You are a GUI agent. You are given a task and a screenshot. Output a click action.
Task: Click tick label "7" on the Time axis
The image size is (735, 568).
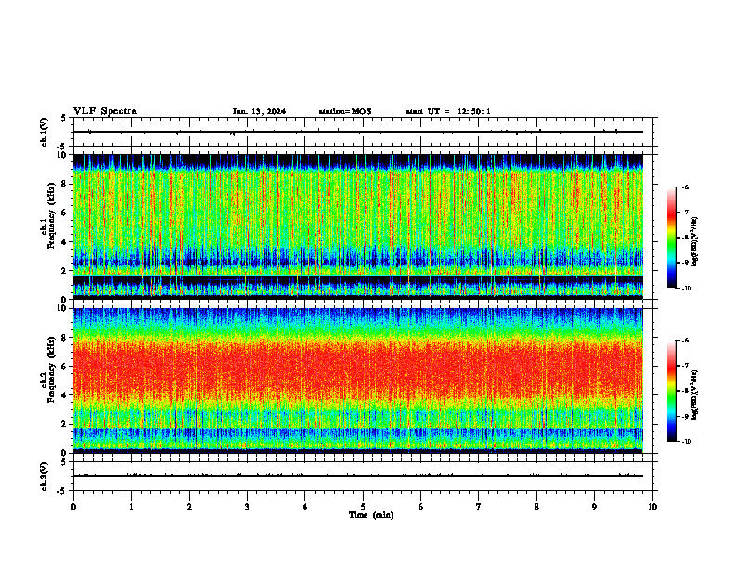pos(479,507)
